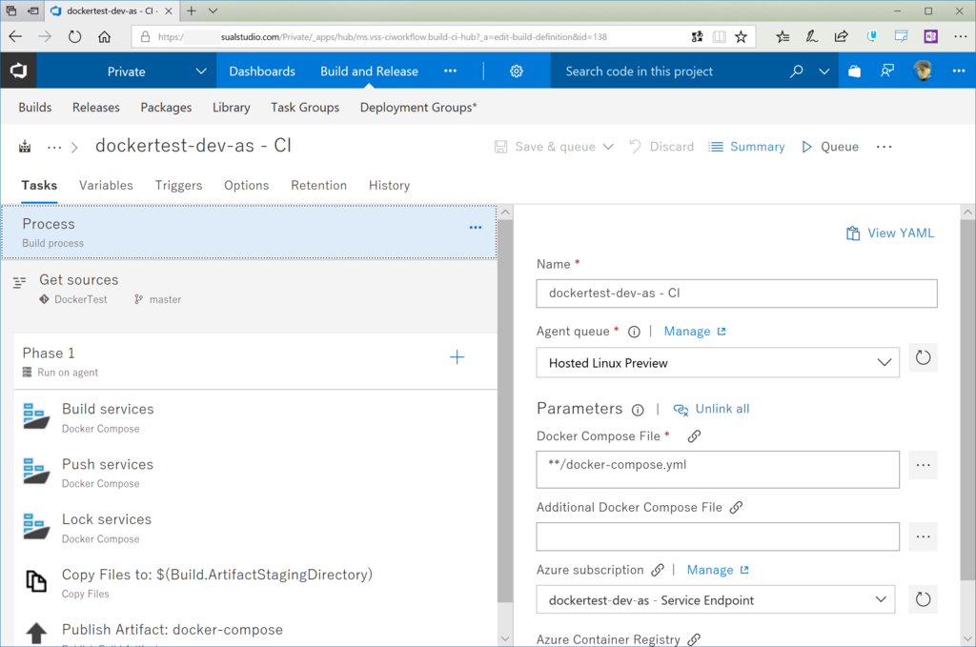The image size is (976, 647).
Task: Switch to the Retention tab
Action: pyautogui.click(x=318, y=186)
